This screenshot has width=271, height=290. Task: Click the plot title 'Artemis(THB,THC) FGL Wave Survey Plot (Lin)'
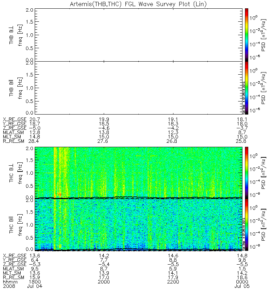tap(138, 4)
